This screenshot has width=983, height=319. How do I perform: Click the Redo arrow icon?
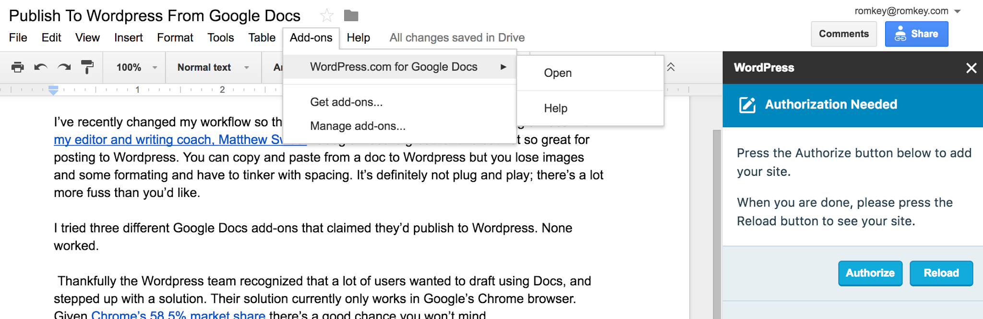tap(64, 67)
